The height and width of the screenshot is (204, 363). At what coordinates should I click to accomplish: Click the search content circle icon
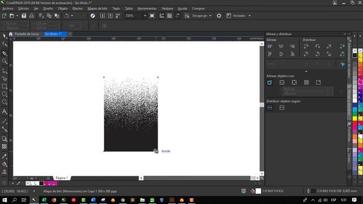tap(92, 16)
